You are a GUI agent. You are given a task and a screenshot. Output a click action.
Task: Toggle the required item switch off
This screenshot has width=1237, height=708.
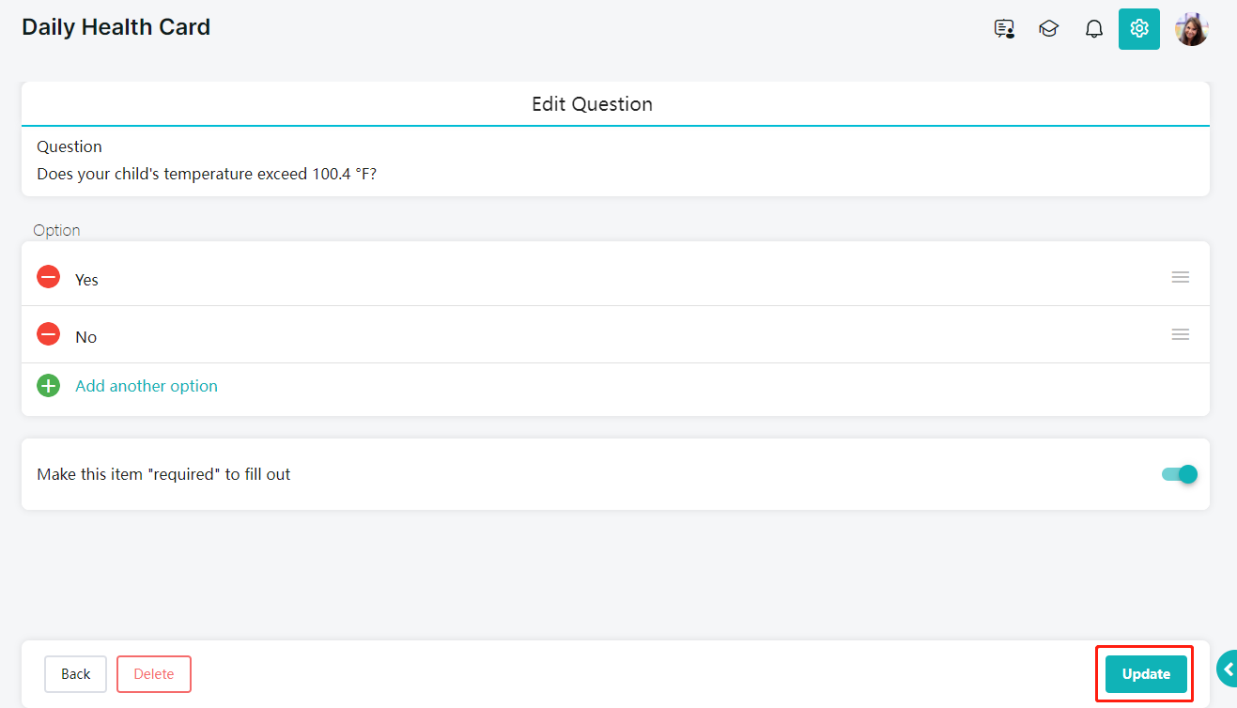click(1180, 474)
